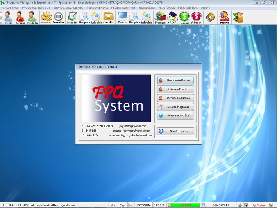Click the Suporte technician icon
Viewport: 277px width, 208px height.
click(224, 17)
